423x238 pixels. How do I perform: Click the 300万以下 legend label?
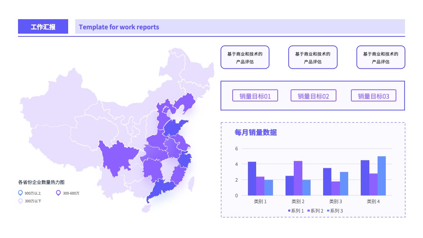click(33, 201)
